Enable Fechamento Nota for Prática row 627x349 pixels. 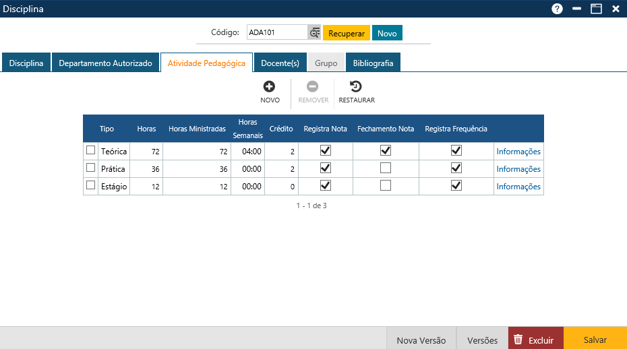[386, 168]
